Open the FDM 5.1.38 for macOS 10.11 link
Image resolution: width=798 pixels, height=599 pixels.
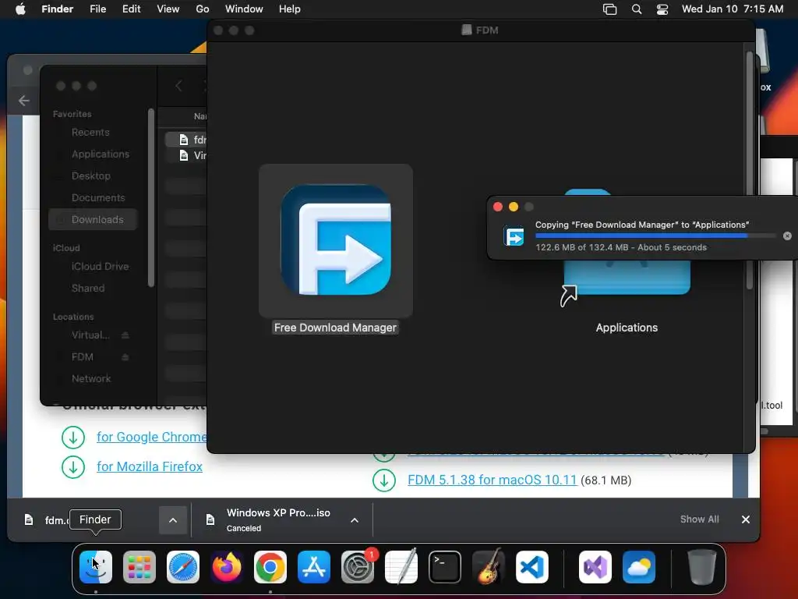(x=493, y=480)
